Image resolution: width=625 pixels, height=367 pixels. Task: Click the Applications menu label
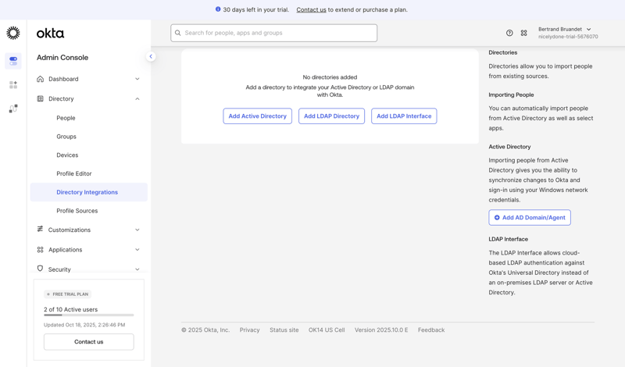click(x=66, y=250)
